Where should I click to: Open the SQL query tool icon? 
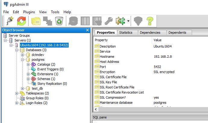(73, 21)
